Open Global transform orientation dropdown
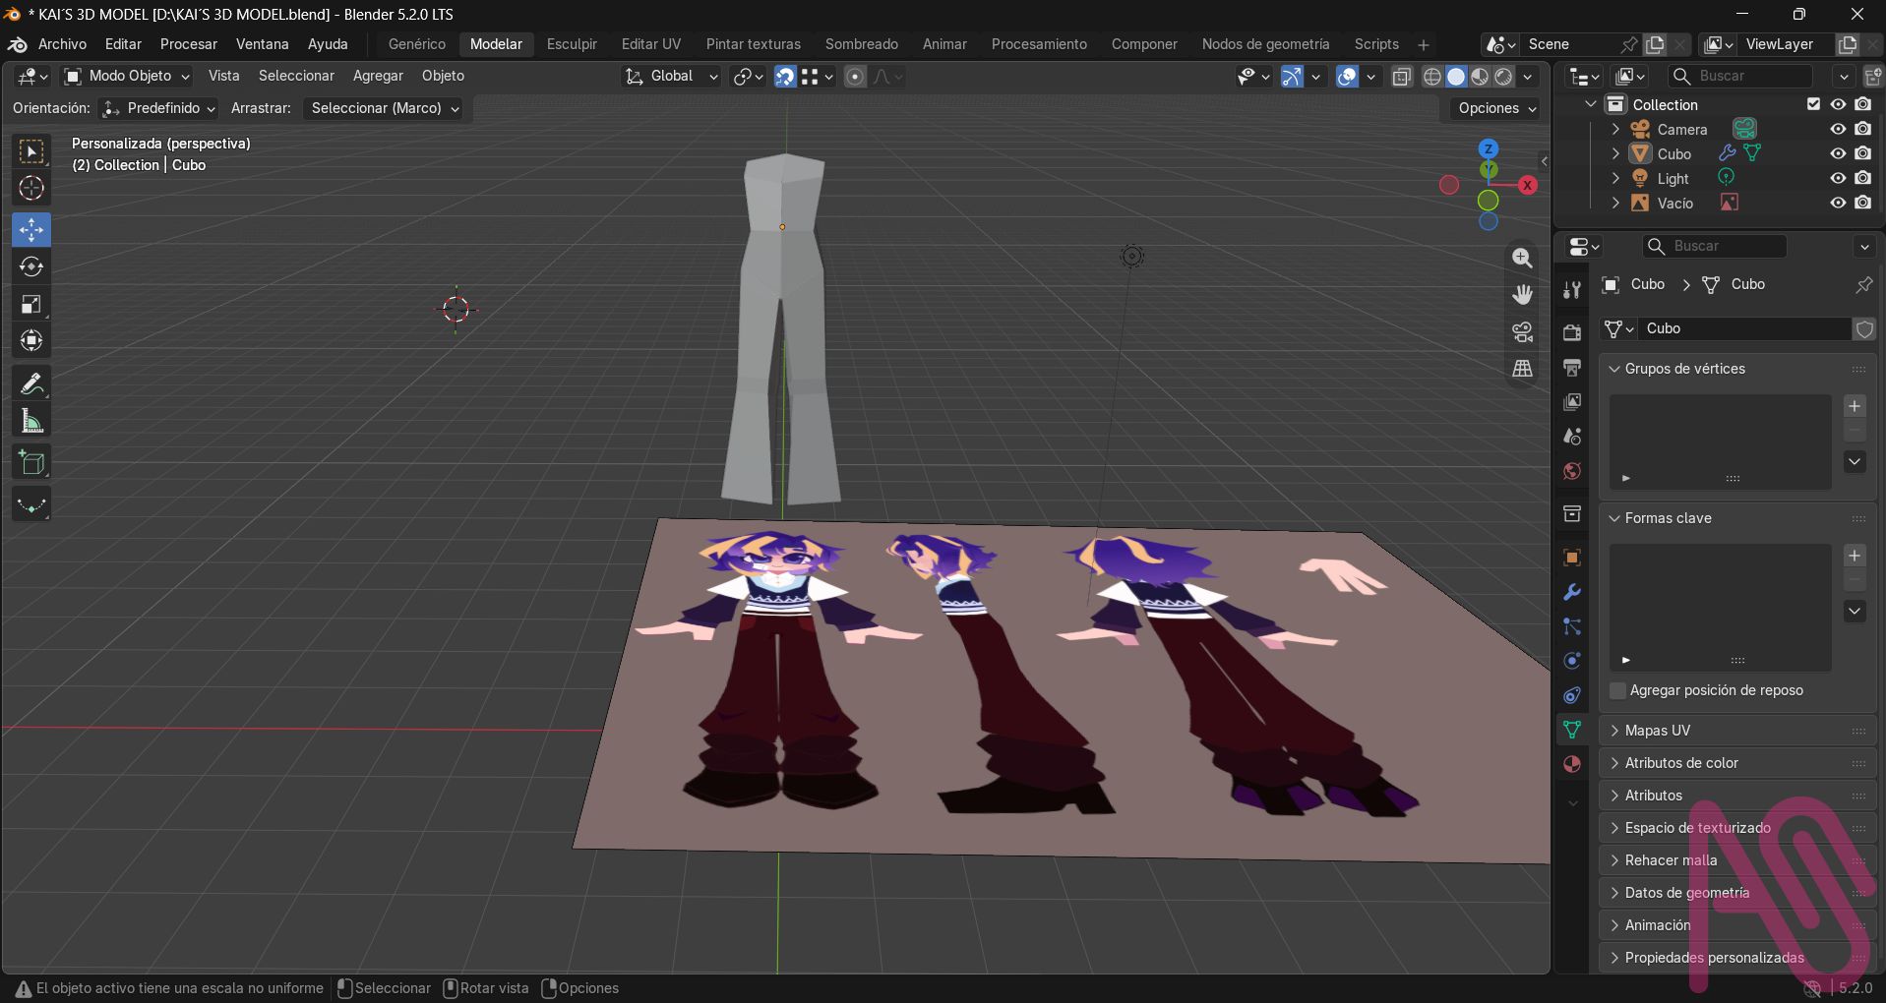 point(671,76)
